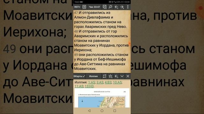Screen dimensions: 204x114
Task: Tap the alarm icon in status bar
Action: (112, 2)
